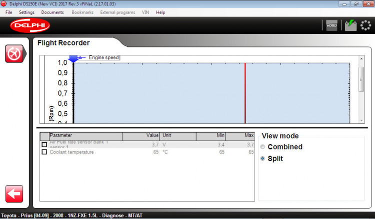Click the Flight Recorder airplane icon
Viewport: 375px width, 219px height.
[x=14, y=53]
